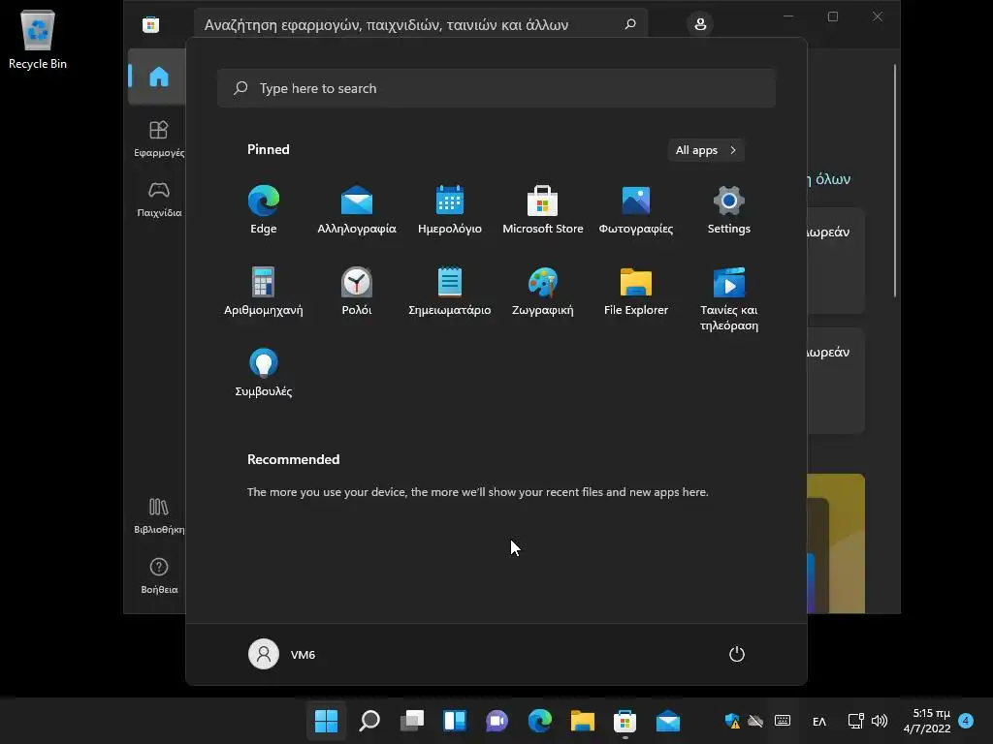
Task: Switch to Microsoft Store in taskbar
Action: click(625, 721)
